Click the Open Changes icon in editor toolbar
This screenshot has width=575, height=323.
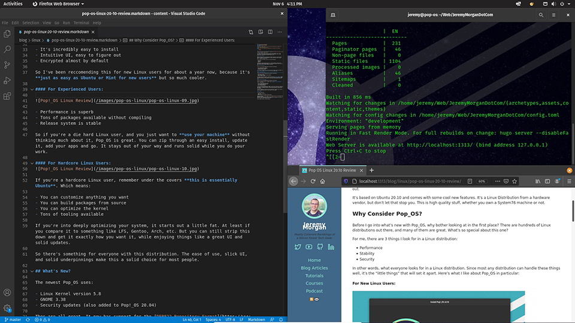point(251,32)
